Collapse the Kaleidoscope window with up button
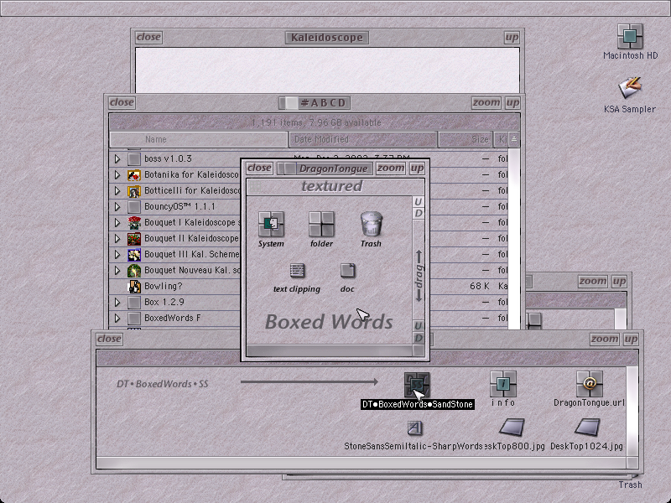Image resolution: width=671 pixels, height=503 pixels. point(512,37)
